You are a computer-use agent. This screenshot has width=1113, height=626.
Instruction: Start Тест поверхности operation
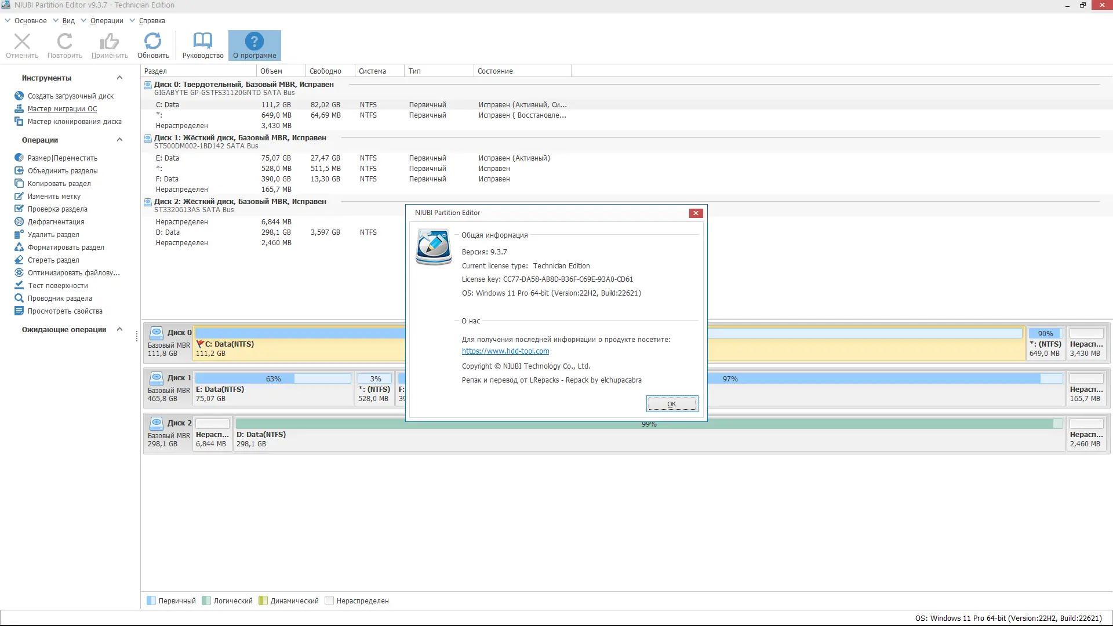tap(57, 286)
